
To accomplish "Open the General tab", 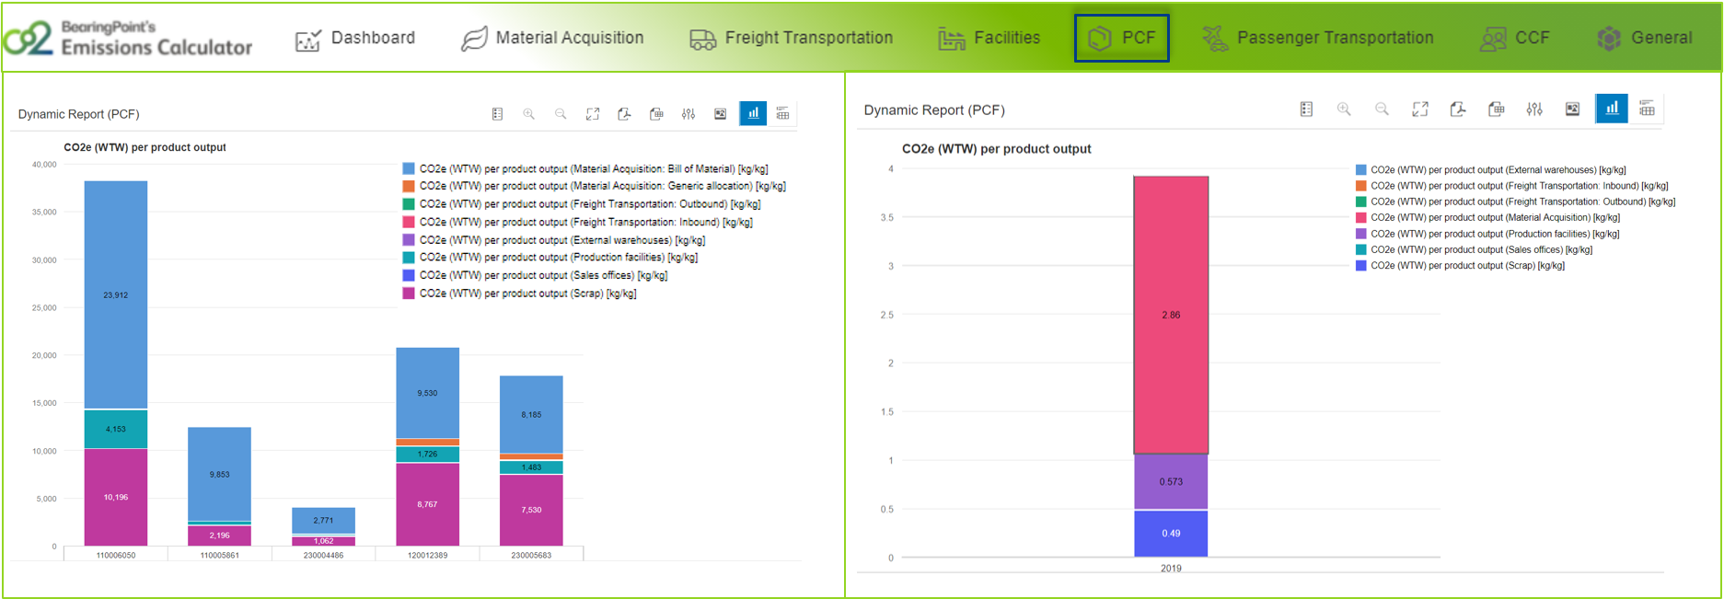I will [x=1645, y=38].
